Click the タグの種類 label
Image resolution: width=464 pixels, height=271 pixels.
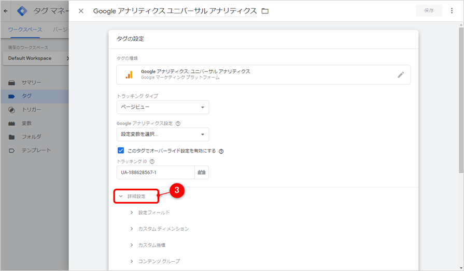[127, 58]
